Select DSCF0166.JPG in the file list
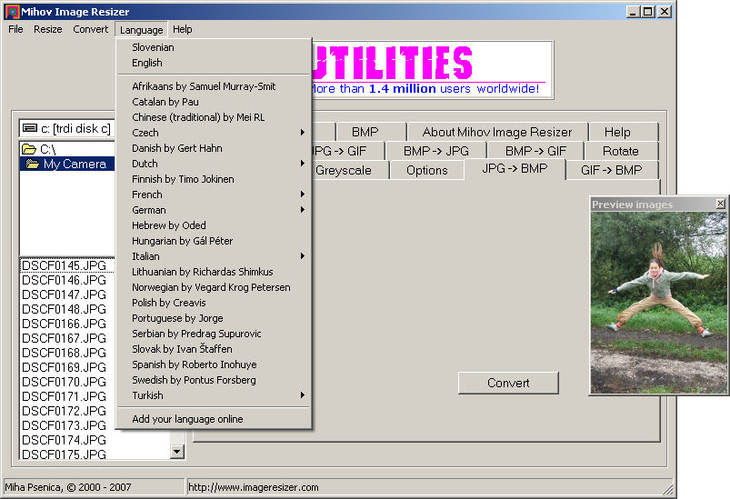The width and height of the screenshot is (730, 499). point(64,324)
